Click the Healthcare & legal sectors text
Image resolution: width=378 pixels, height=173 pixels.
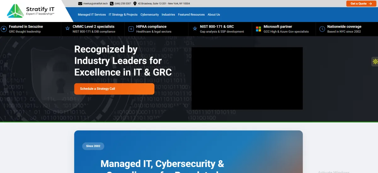click(154, 32)
